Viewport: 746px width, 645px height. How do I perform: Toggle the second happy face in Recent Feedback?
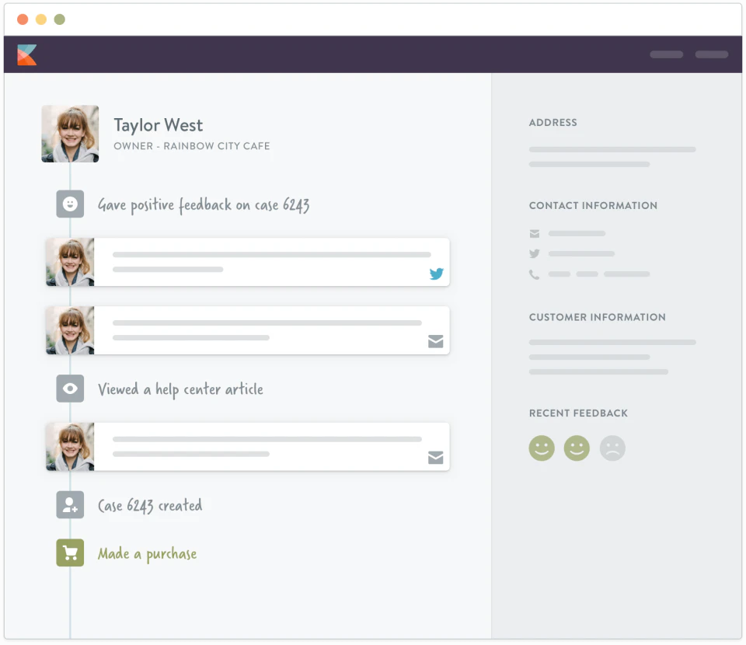577,448
